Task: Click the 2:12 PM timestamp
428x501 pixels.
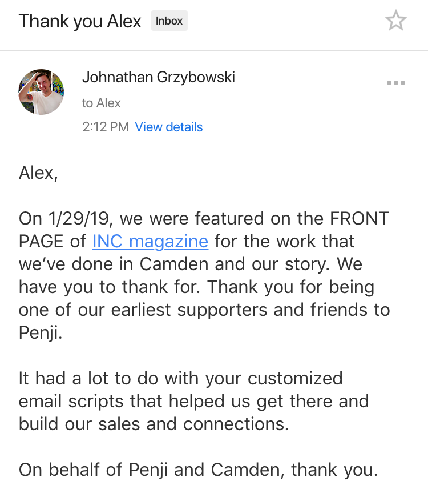Action: coord(105,127)
